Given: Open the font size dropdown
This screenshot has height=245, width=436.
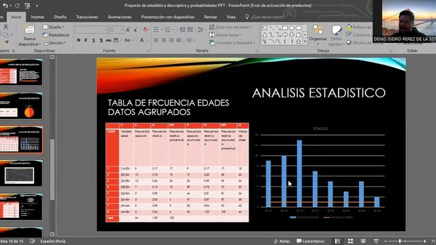Looking at the screenshot, I should (121, 30).
